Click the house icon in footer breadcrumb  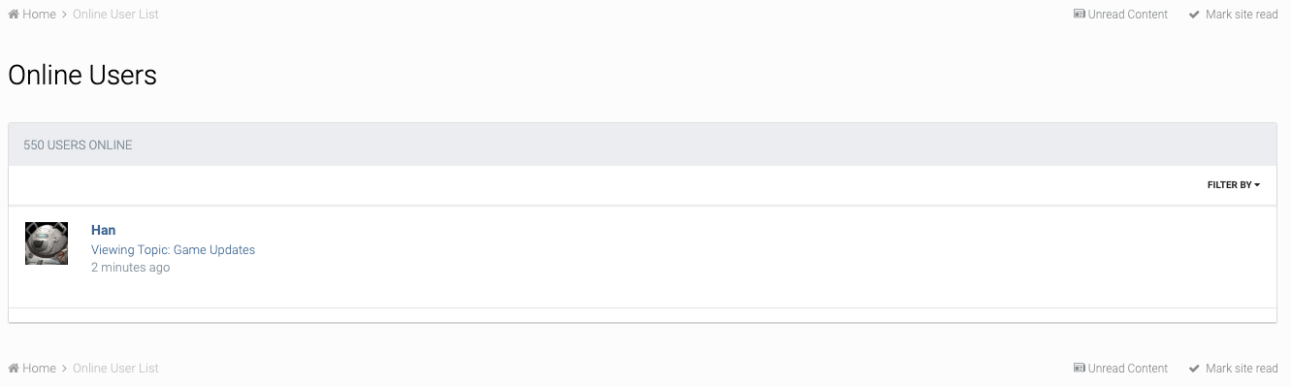[x=14, y=369]
